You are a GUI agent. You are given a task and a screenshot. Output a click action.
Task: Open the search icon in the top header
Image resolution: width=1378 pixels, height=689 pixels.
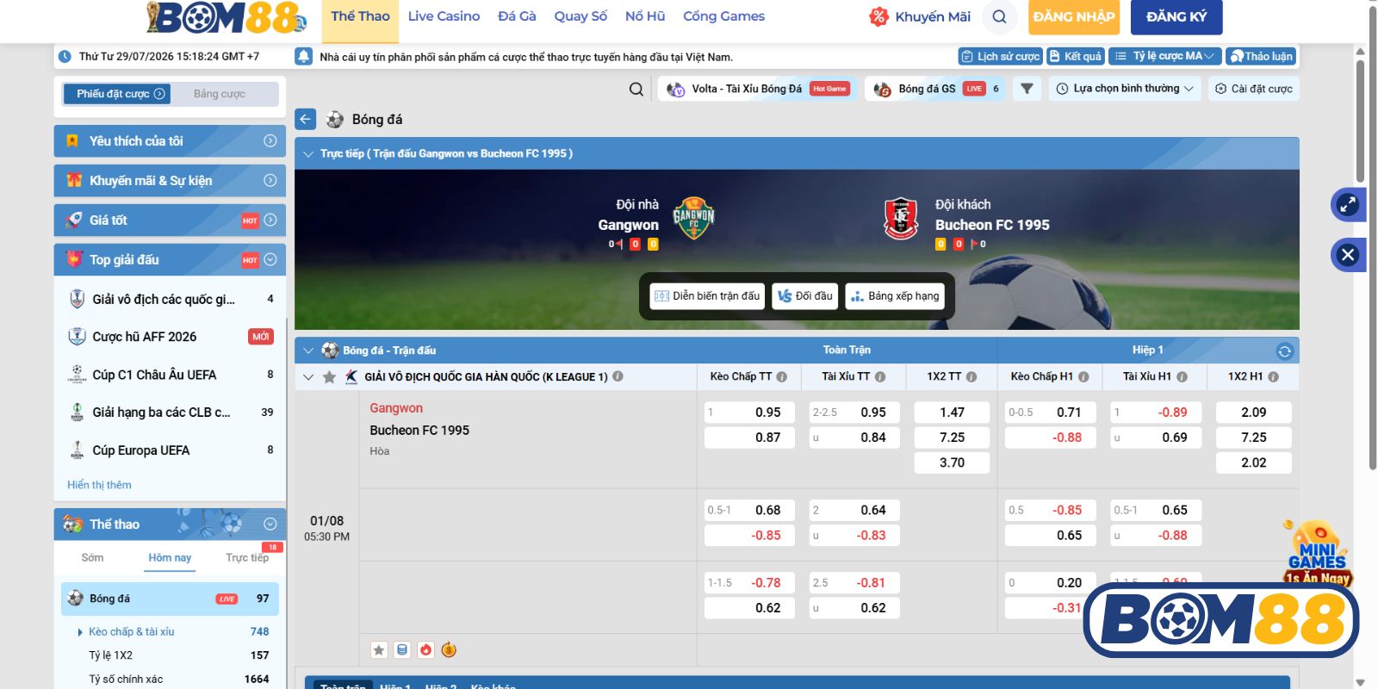pyautogui.click(x=999, y=16)
